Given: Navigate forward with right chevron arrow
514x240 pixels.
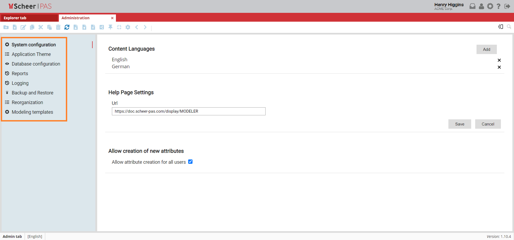Looking at the screenshot, I should tap(145, 27).
